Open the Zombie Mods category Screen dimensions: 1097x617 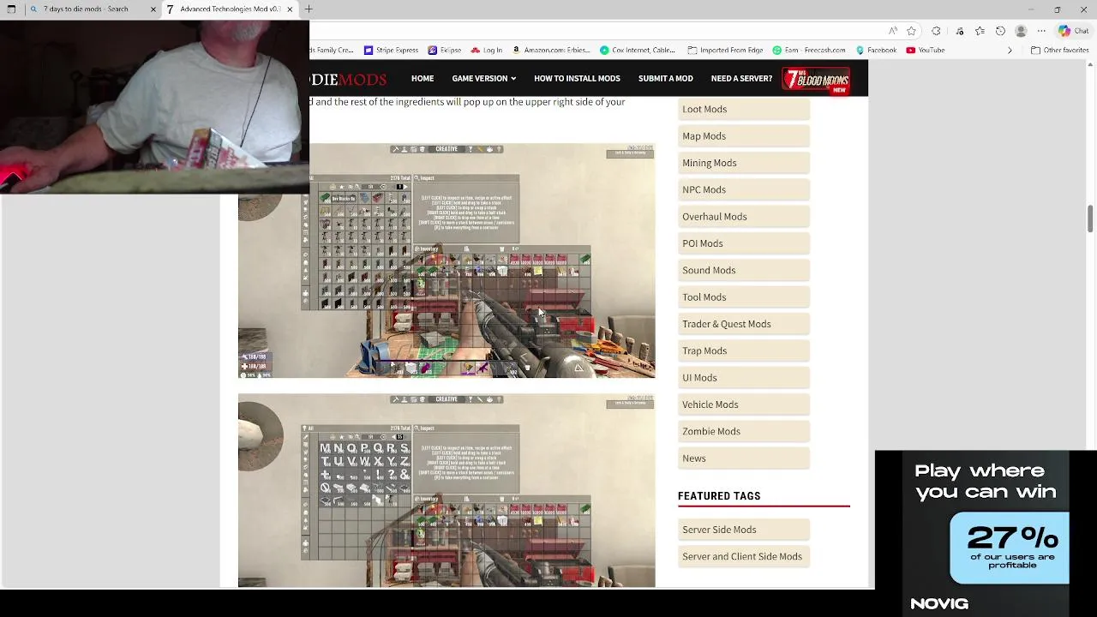[x=743, y=431]
